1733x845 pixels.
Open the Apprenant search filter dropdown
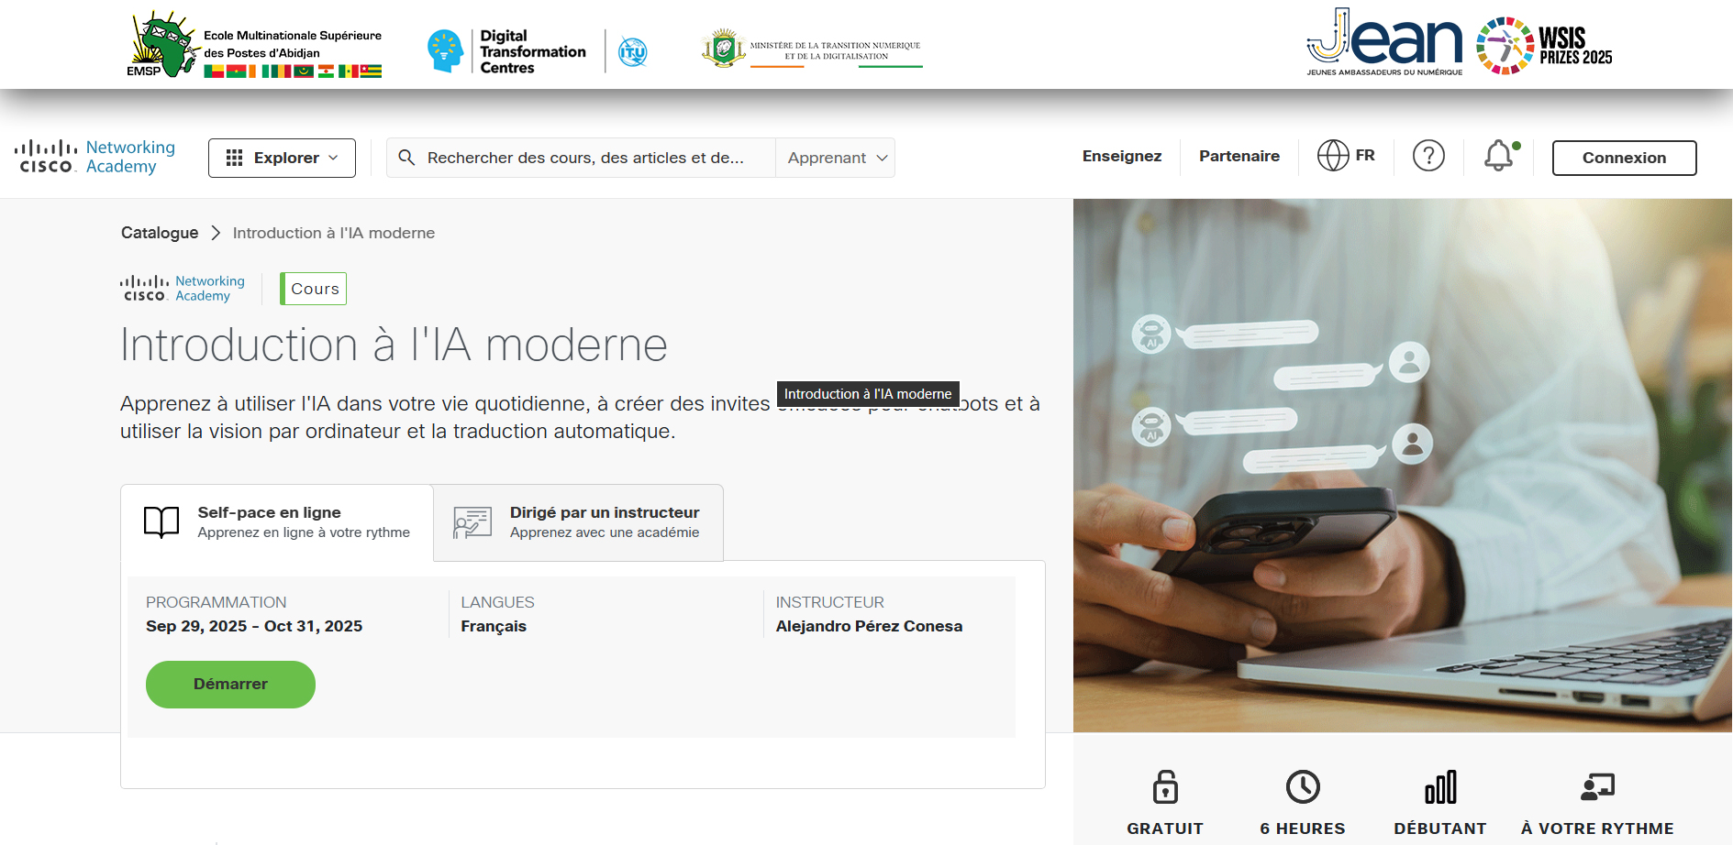pyautogui.click(x=836, y=158)
